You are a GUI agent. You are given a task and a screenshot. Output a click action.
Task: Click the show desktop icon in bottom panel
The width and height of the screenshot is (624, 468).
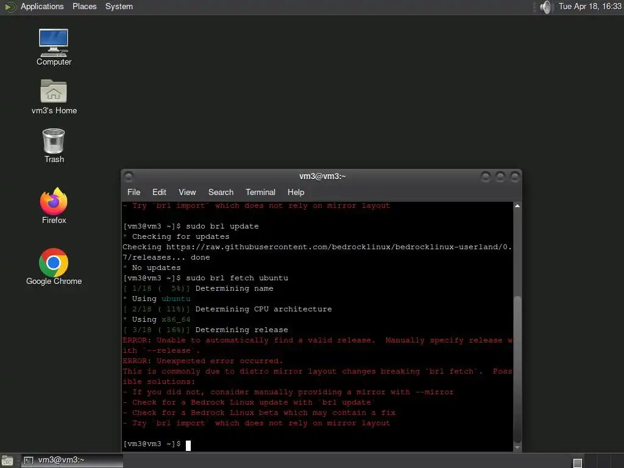[7, 461]
